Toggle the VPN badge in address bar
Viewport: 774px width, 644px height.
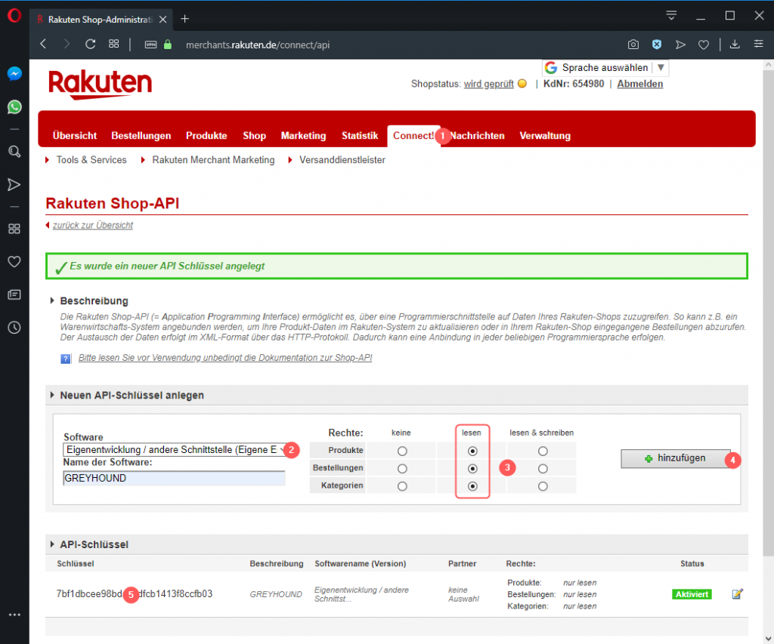(x=150, y=45)
